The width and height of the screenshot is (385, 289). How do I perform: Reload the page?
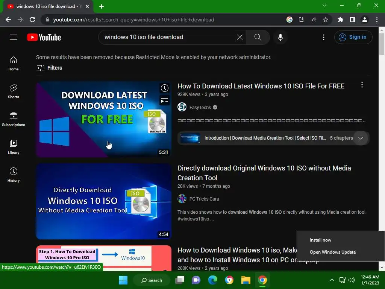(x=32, y=20)
